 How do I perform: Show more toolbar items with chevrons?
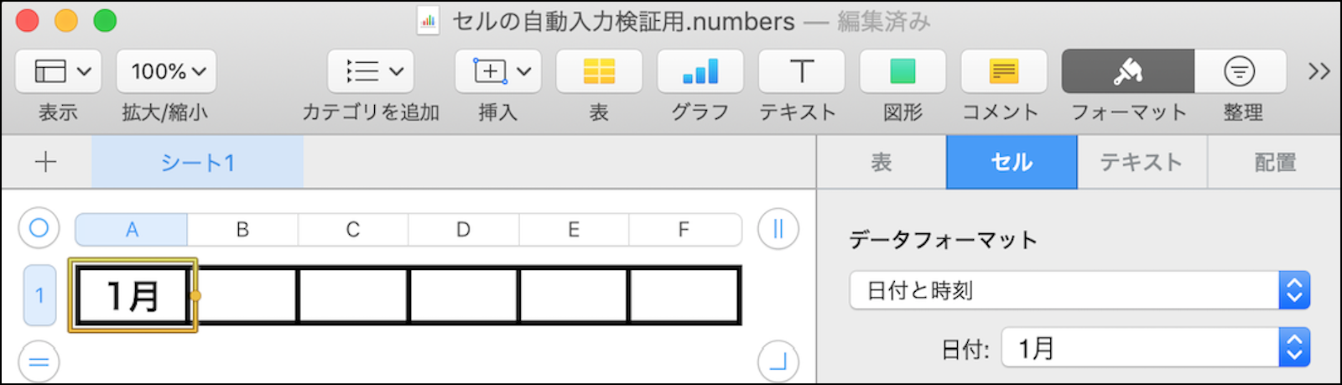click(x=1319, y=71)
